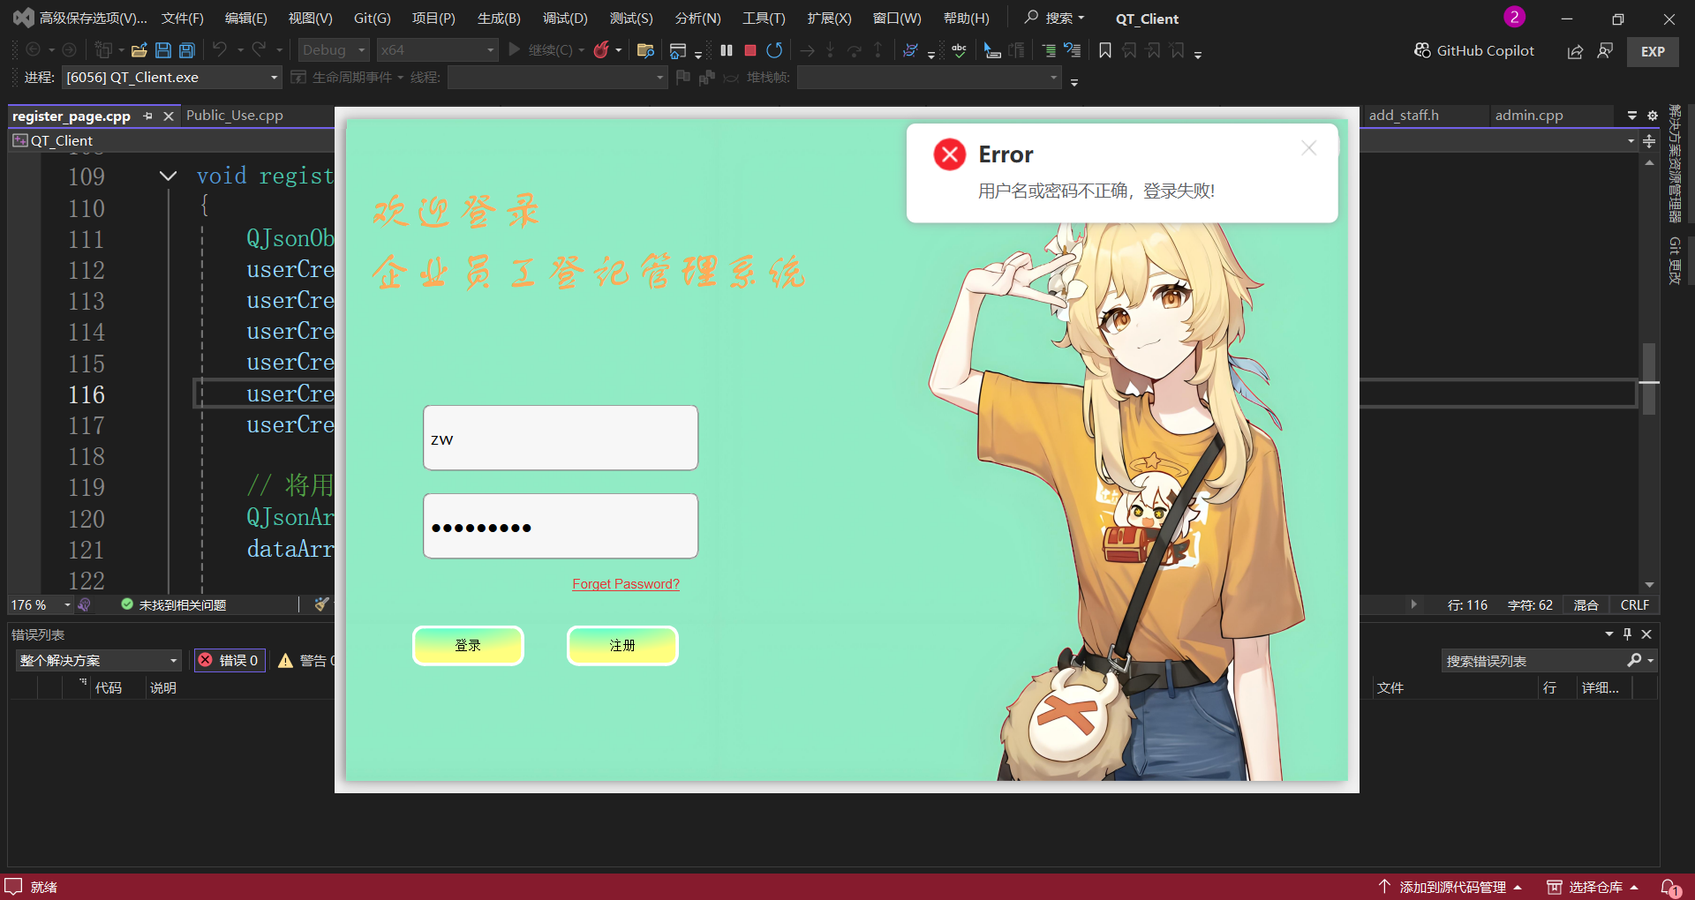
Task: Toggle the 警告 warnings filter
Action: click(305, 660)
